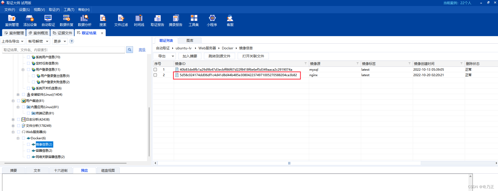Viewport: 498px width, 191px height.
Task: Open the 数据分析 tool
Action: coord(84,21)
